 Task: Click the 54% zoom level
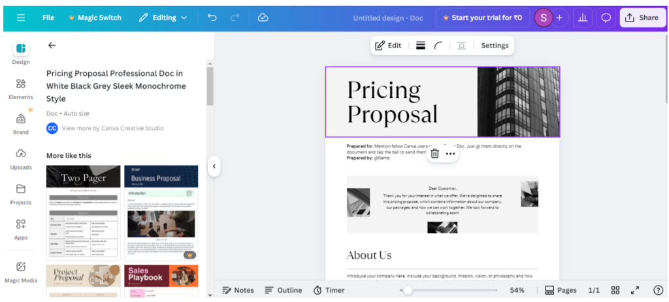(517, 290)
